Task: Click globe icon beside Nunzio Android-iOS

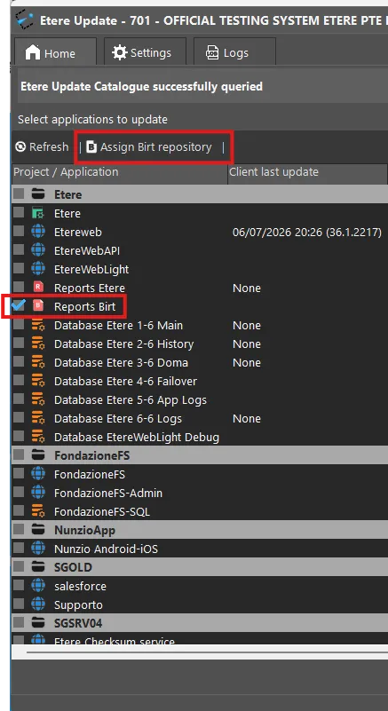Action: (x=38, y=549)
